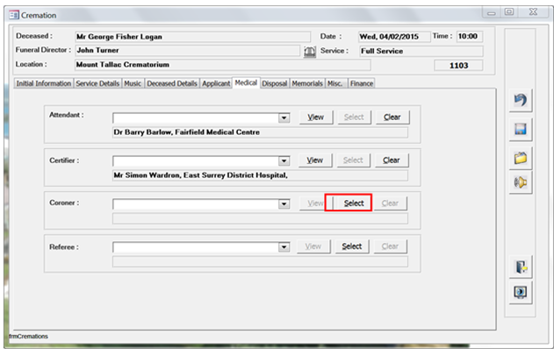
Task: Click the Certifier combo box field
Action: click(x=201, y=161)
